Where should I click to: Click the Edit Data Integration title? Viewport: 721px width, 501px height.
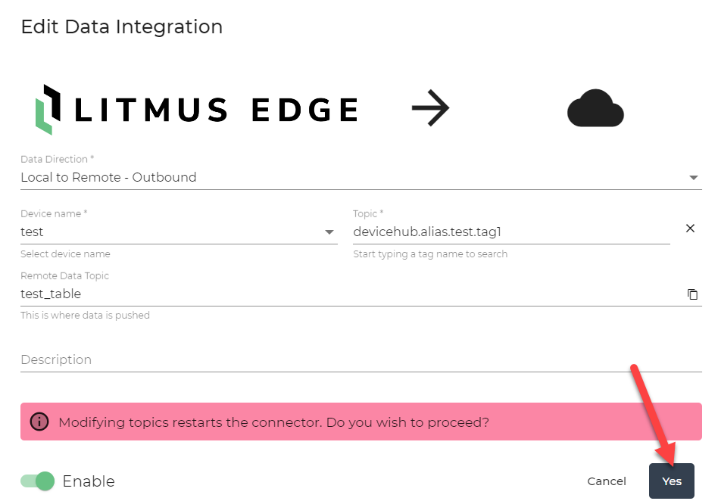pyautogui.click(x=121, y=26)
